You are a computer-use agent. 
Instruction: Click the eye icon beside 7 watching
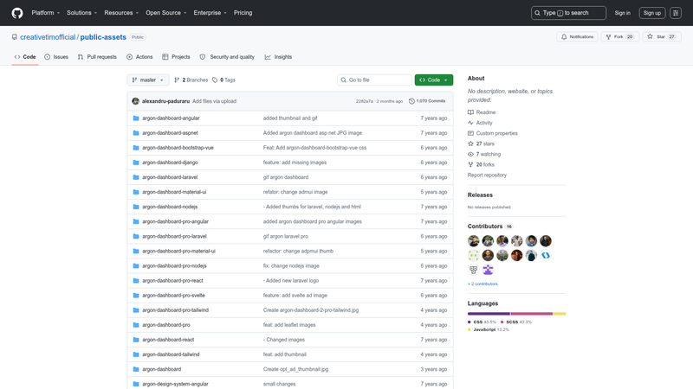470,155
